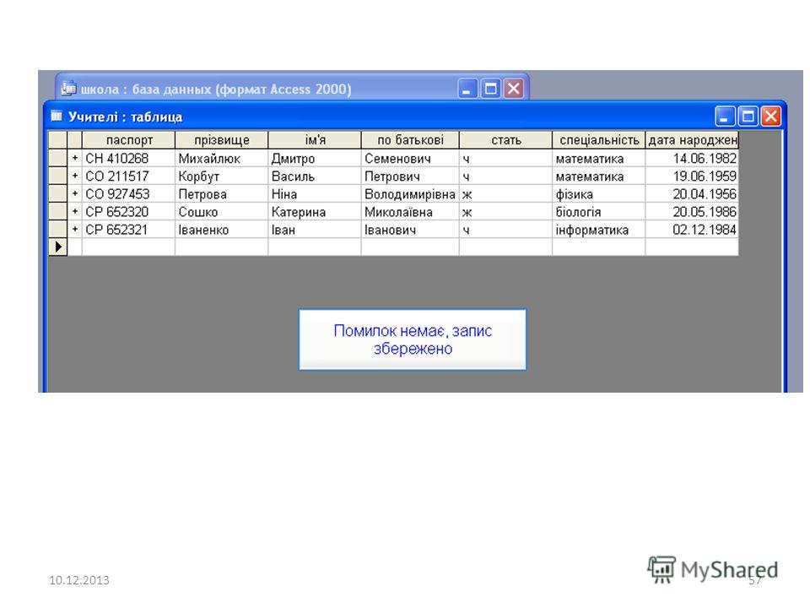The width and height of the screenshot is (810, 608).
Task: Click the name cell 'Дмитро'
Action: (x=315, y=158)
